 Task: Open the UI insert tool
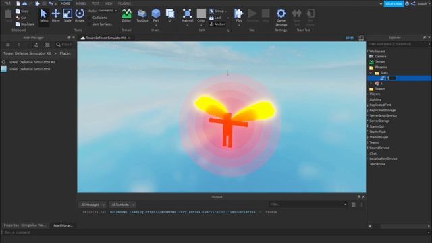click(x=170, y=16)
